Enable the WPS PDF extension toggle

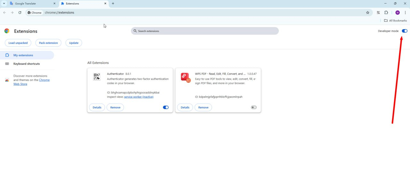pos(254,107)
